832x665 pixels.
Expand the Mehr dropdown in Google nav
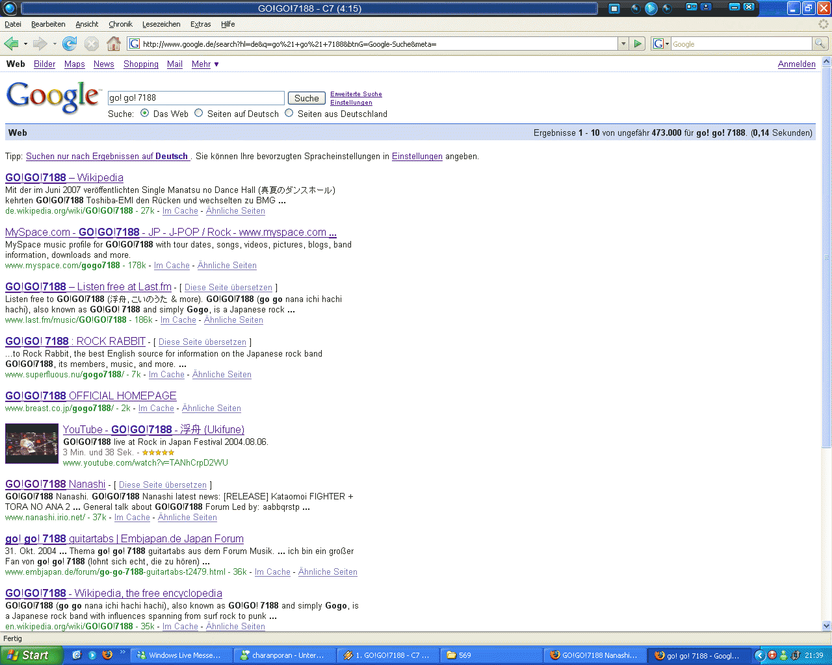(205, 64)
